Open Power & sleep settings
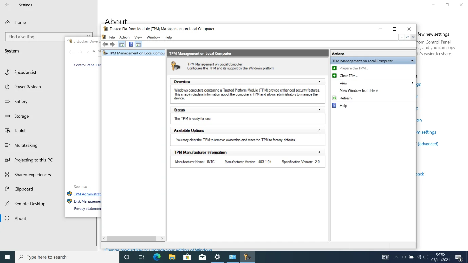The width and height of the screenshot is (468, 263). pyautogui.click(x=27, y=87)
